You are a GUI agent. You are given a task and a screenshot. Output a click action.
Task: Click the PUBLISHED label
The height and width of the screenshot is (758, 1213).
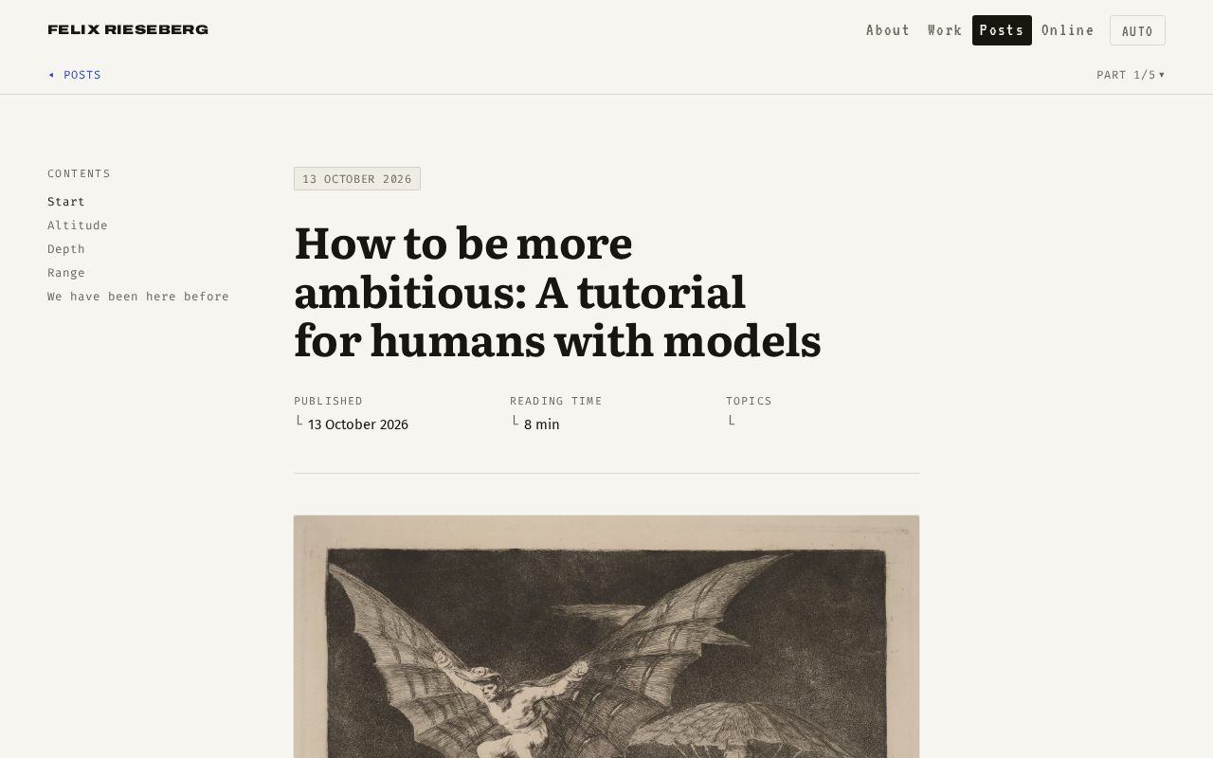328,401
